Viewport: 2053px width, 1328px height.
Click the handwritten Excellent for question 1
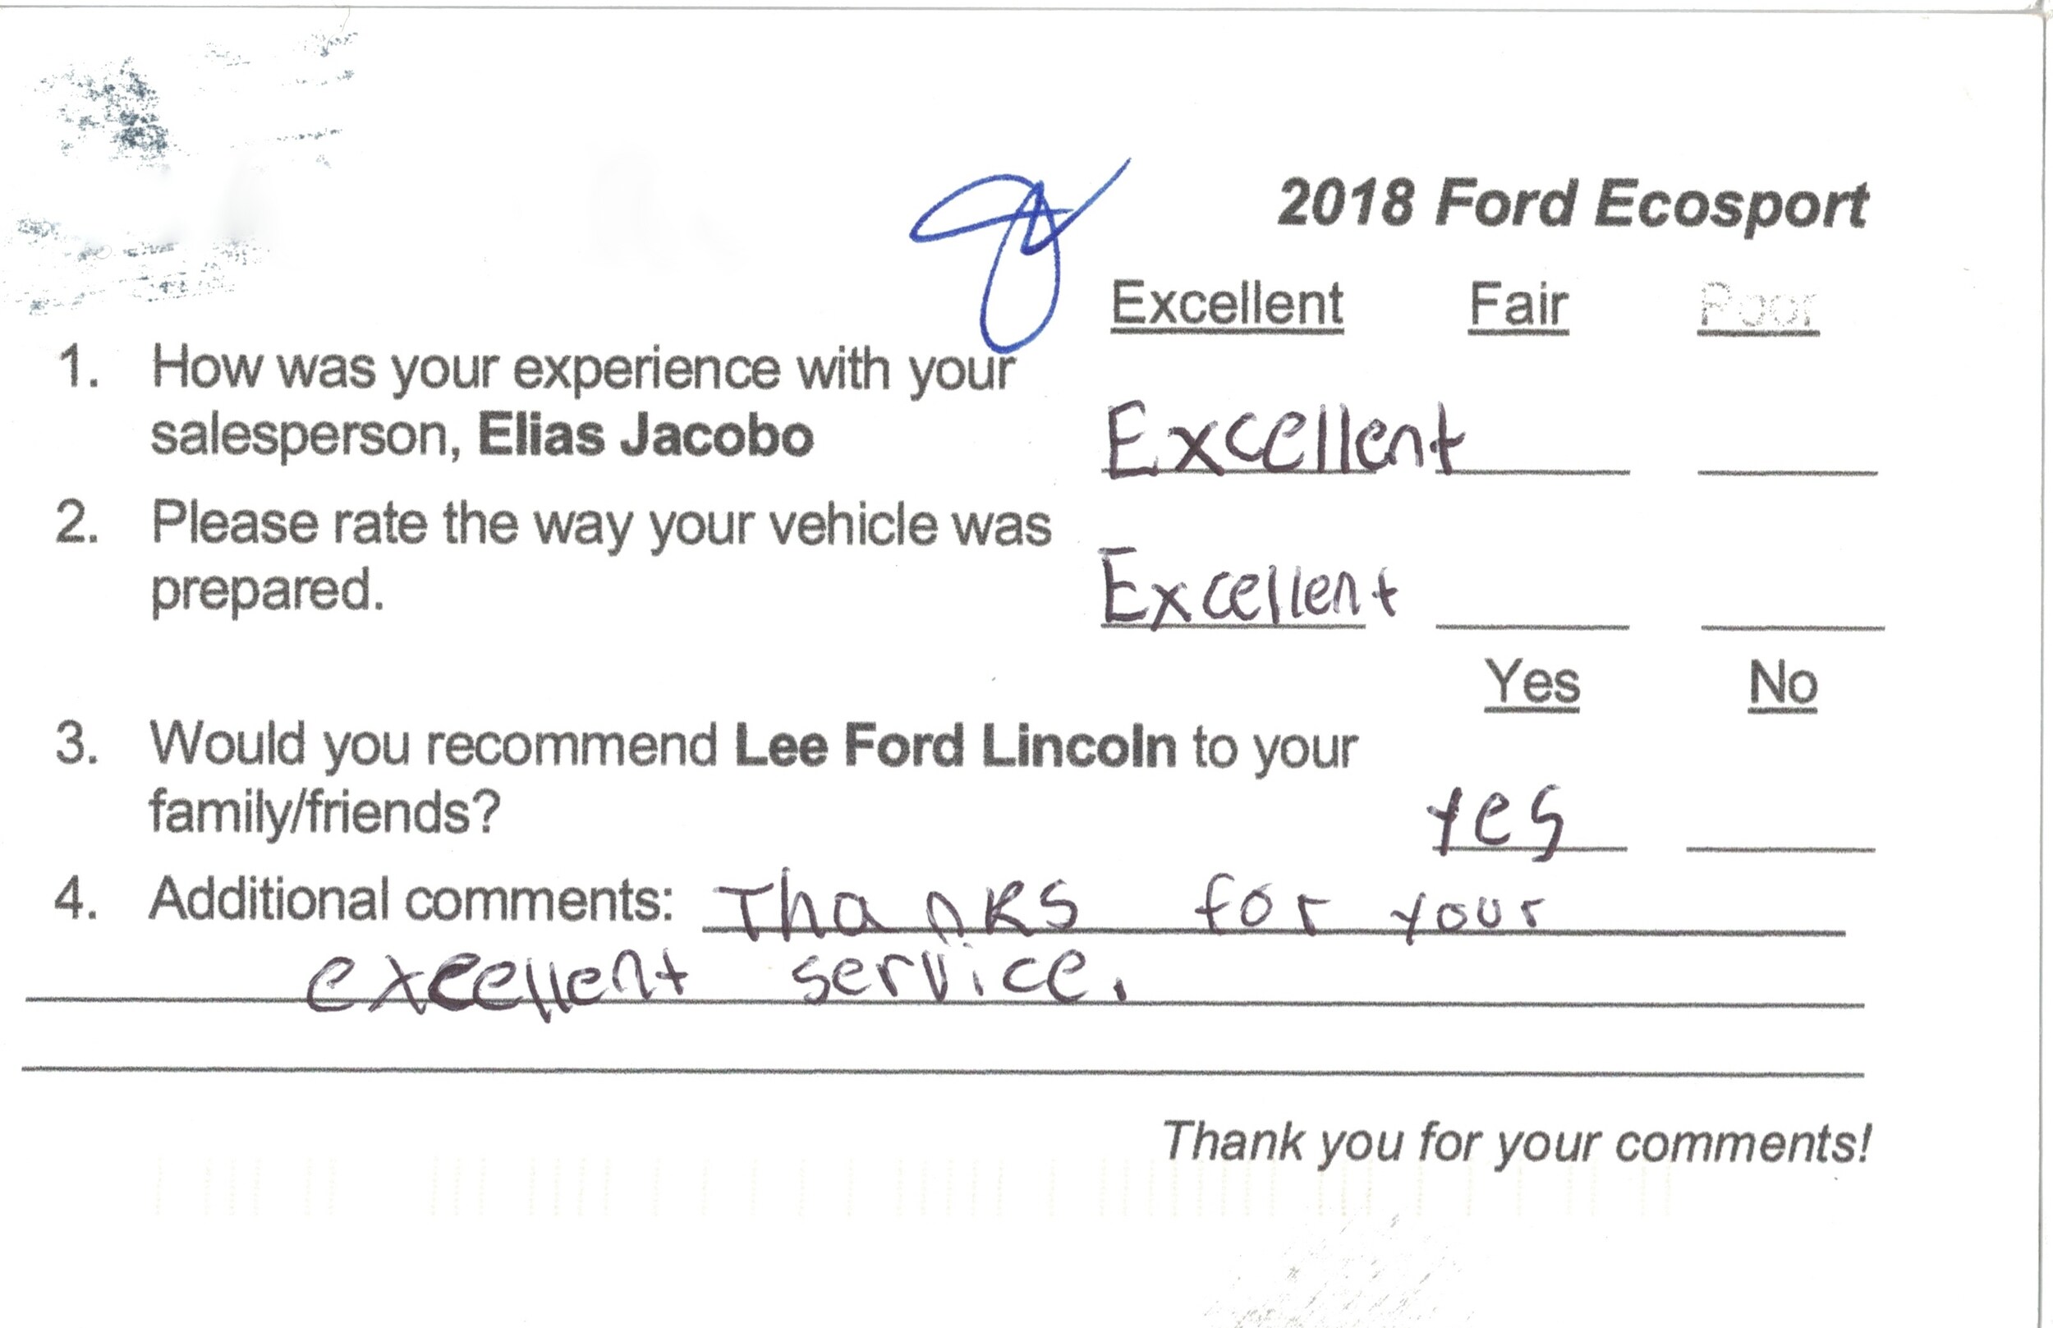(1284, 439)
